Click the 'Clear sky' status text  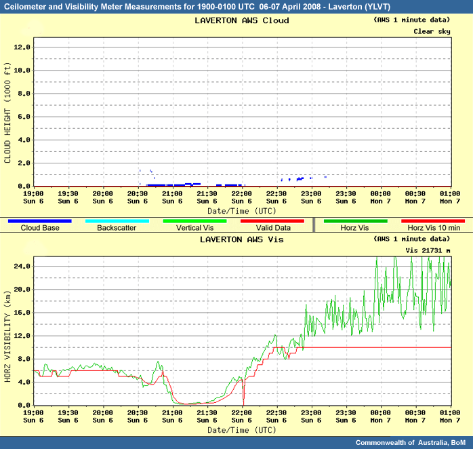click(432, 31)
